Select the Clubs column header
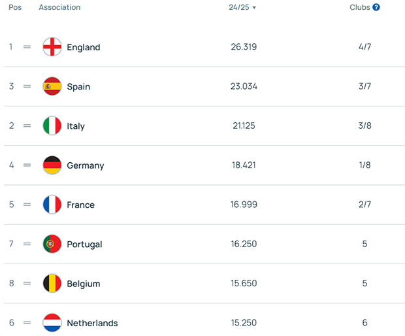405x336 pixels. 360,8
